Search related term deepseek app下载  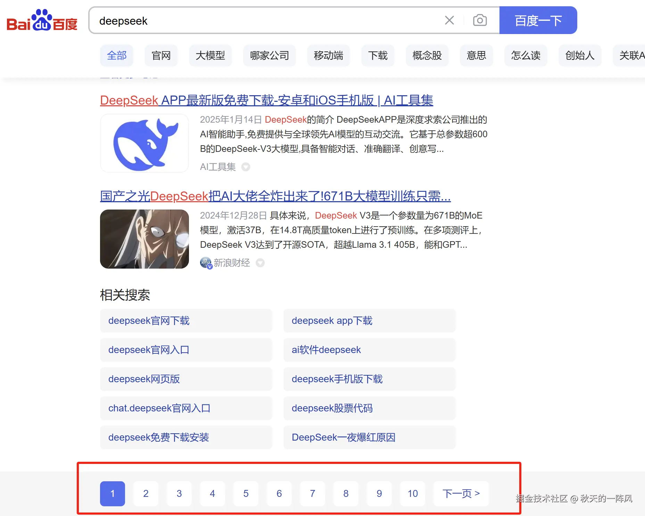click(x=370, y=320)
